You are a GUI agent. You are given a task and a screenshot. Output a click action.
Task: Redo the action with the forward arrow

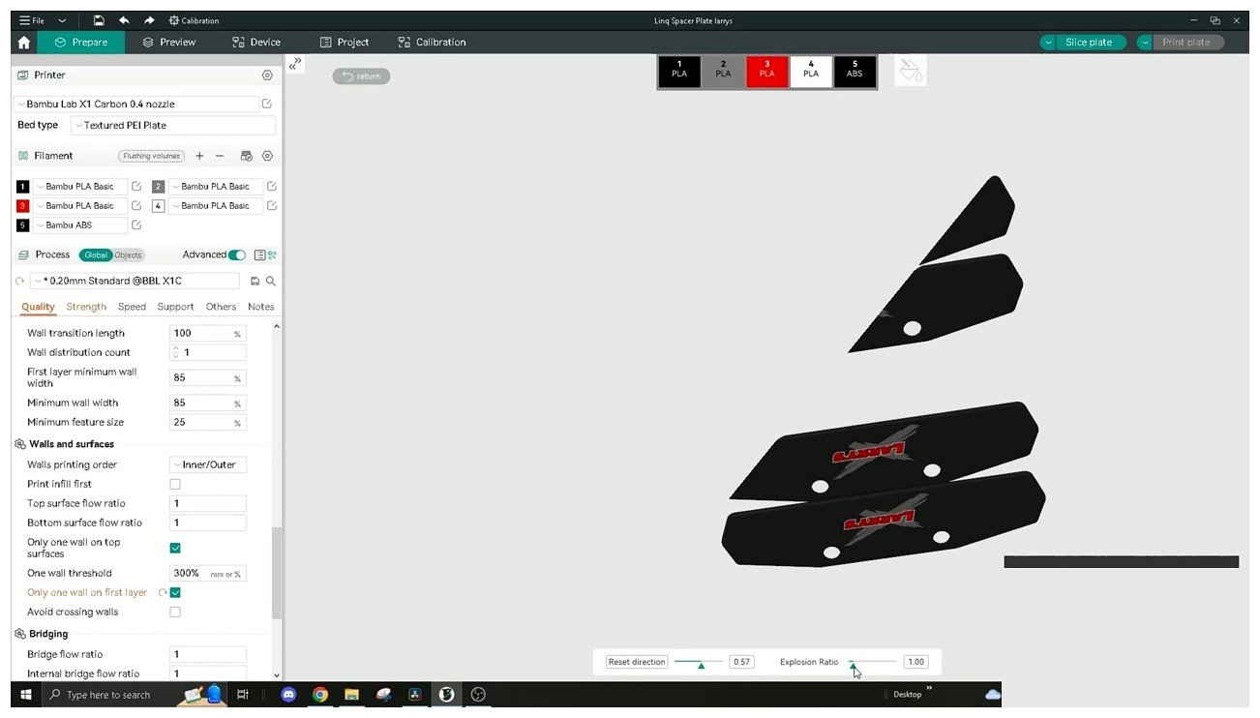[149, 20]
